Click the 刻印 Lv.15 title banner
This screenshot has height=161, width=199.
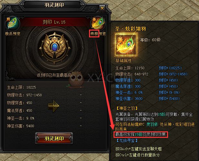tap(54, 22)
